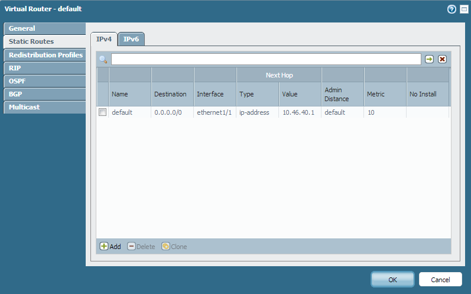Open the route named default
Viewport: 471px width, 294px height.
(122, 112)
